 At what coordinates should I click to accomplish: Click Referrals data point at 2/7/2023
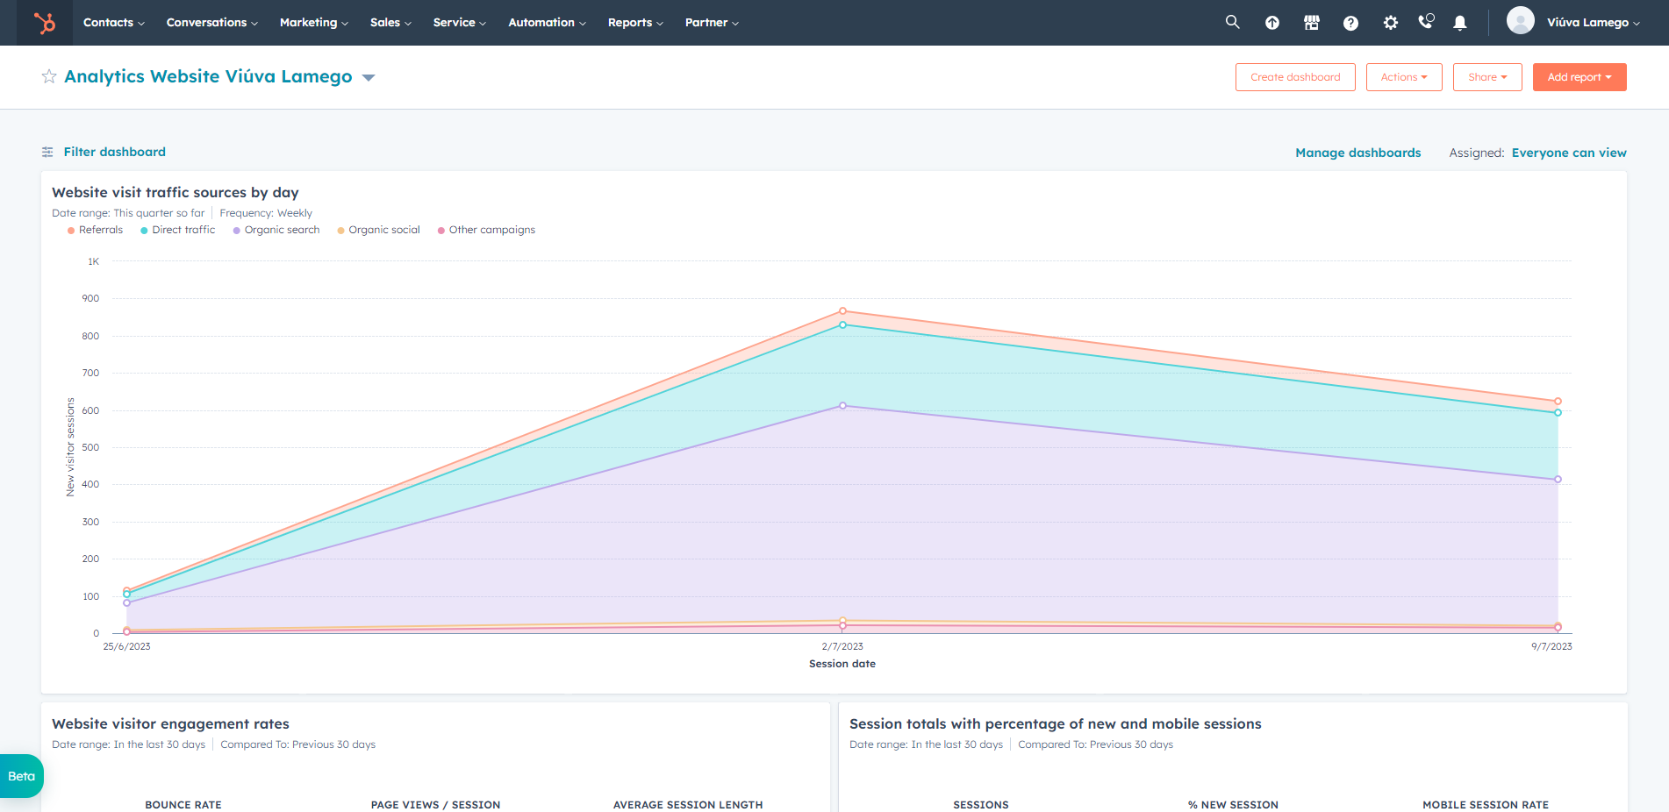point(842,311)
